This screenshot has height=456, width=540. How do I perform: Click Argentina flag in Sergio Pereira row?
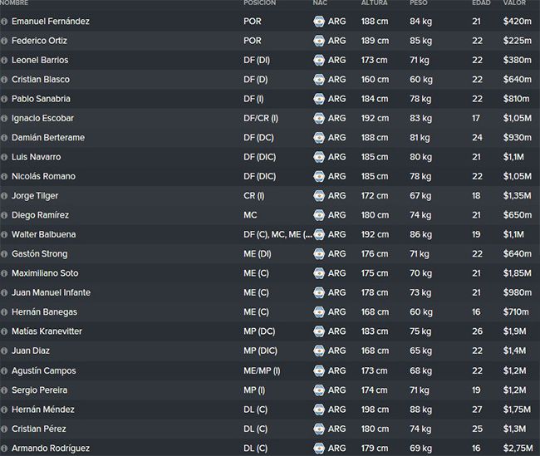(x=319, y=390)
